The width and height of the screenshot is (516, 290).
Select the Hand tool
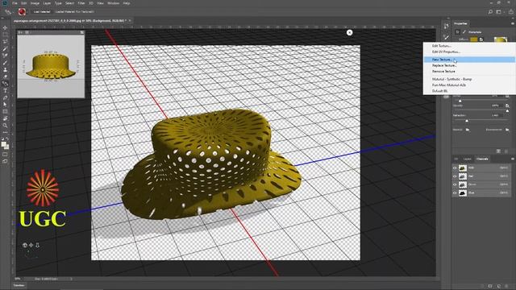(x=5, y=118)
